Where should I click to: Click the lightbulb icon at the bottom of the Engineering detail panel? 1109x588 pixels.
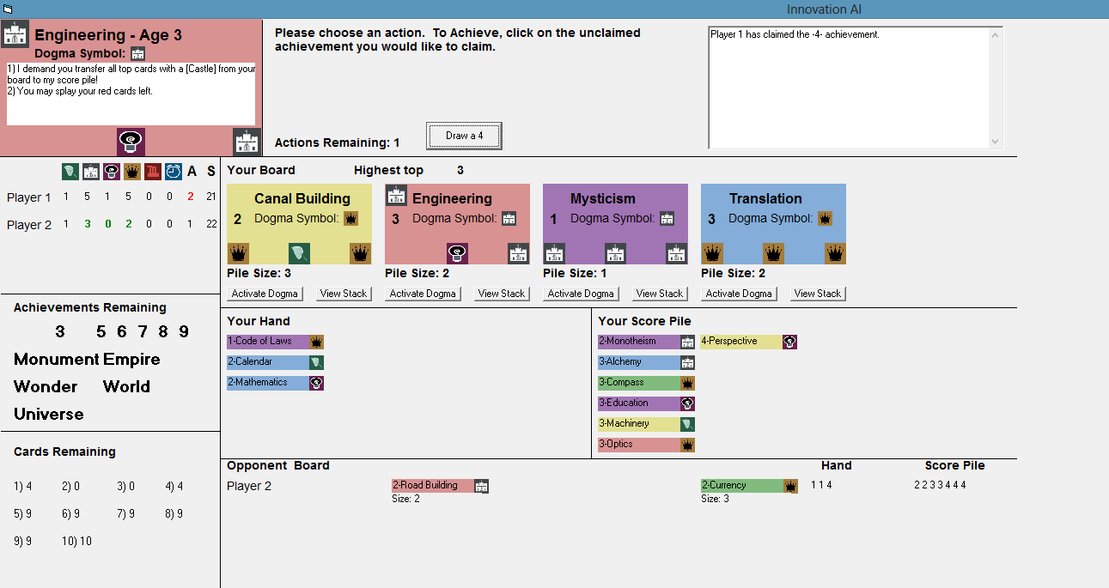point(131,142)
